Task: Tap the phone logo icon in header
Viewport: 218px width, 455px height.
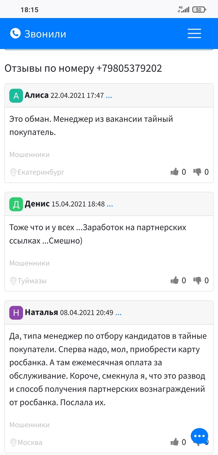Action: [15, 33]
